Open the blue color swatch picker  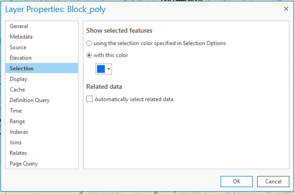(x=101, y=69)
